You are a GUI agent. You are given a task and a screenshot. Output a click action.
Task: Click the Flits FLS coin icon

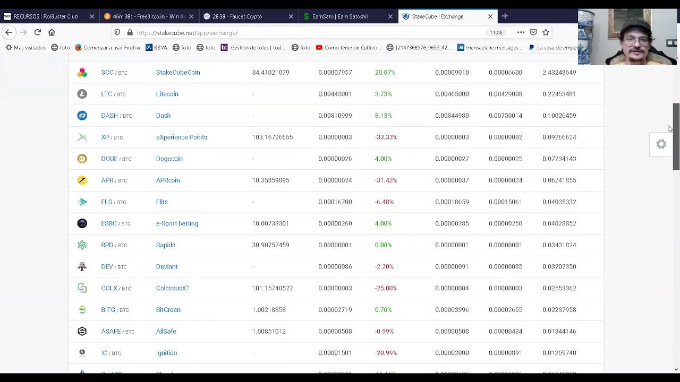pos(82,202)
